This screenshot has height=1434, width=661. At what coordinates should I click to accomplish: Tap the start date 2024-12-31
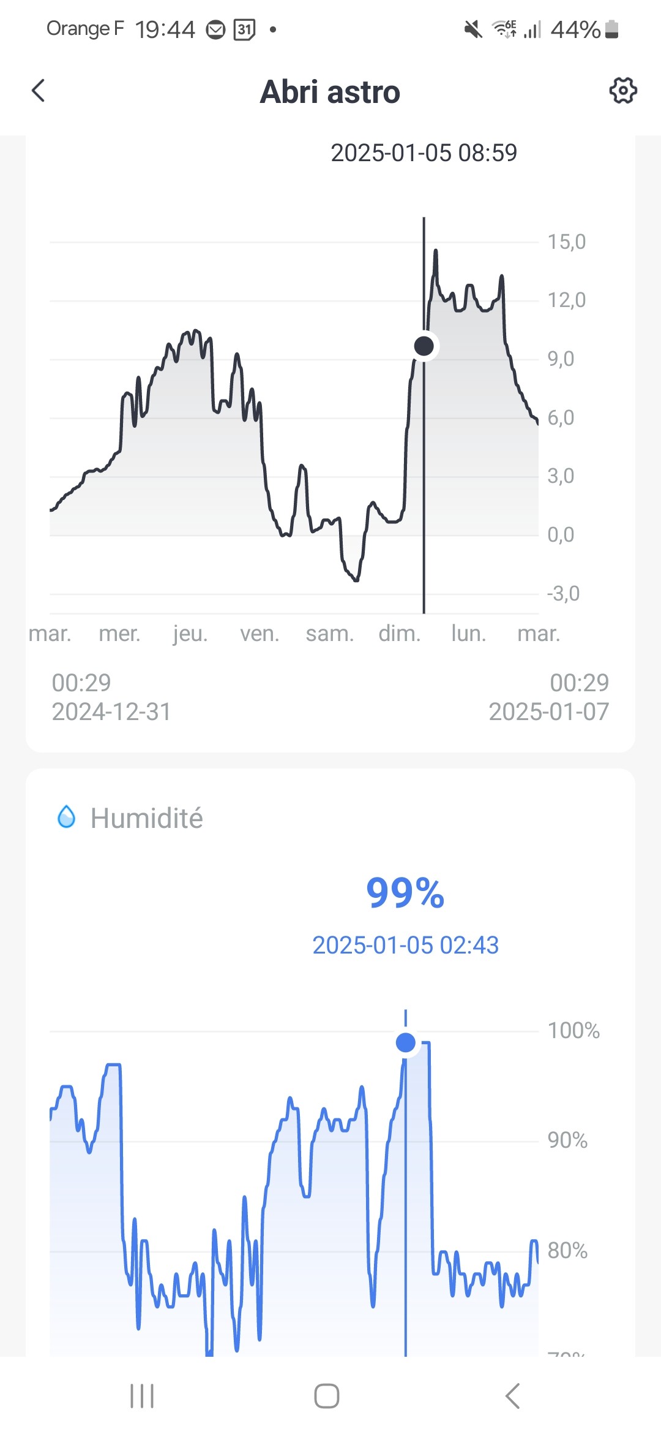pyautogui.click(x=111, y=711)
